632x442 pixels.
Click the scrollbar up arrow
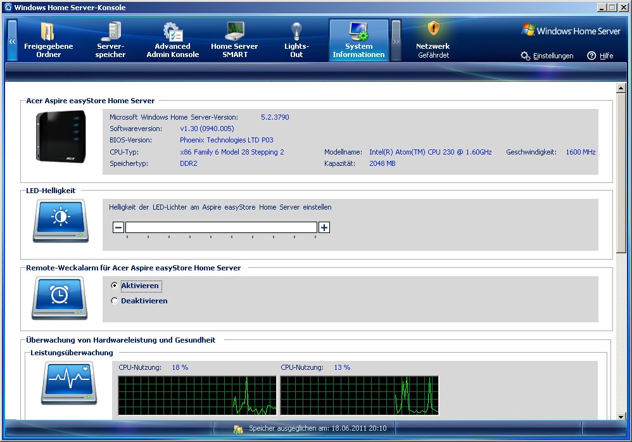pyautogui.click(x=621, y=88)
